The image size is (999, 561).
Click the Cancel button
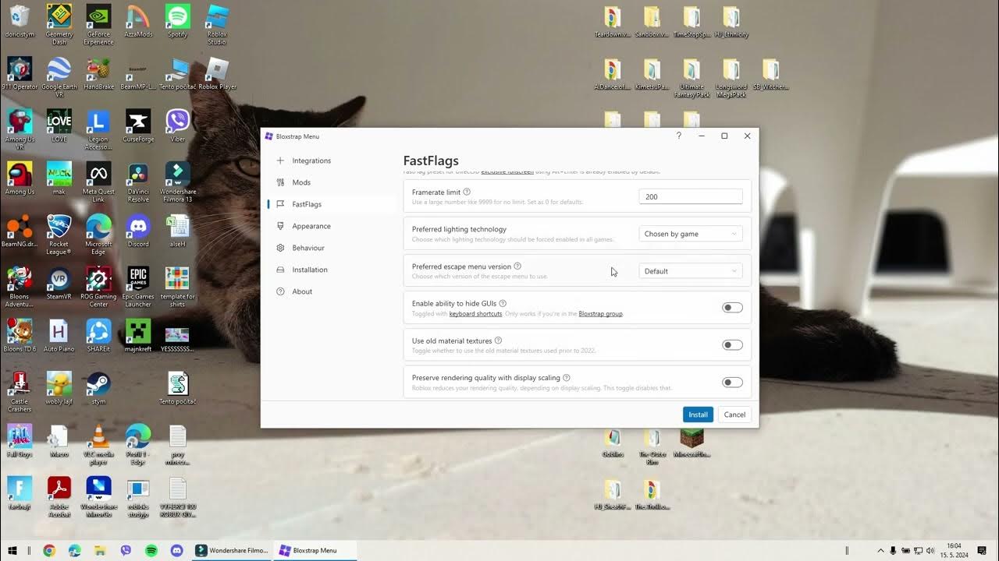pos(734,415)
